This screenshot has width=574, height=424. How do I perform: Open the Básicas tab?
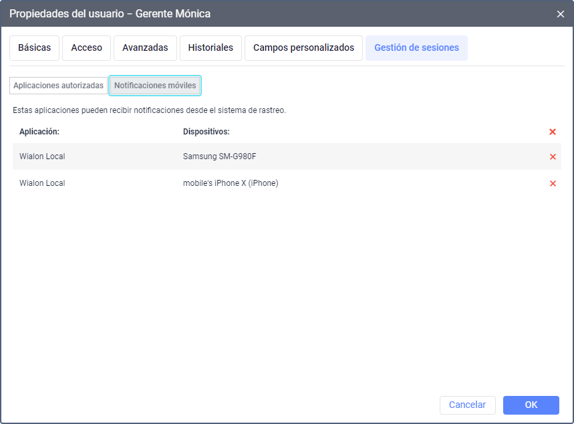(35, 48)
